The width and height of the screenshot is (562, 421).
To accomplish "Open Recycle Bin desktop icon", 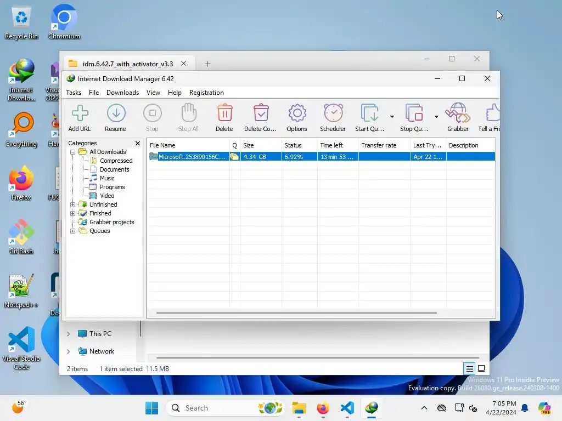I will pos(21,23).
